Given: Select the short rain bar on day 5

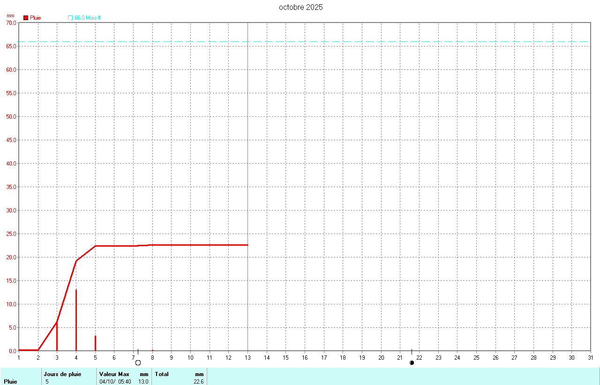Looking at the screenshot, I should (95, 343).
